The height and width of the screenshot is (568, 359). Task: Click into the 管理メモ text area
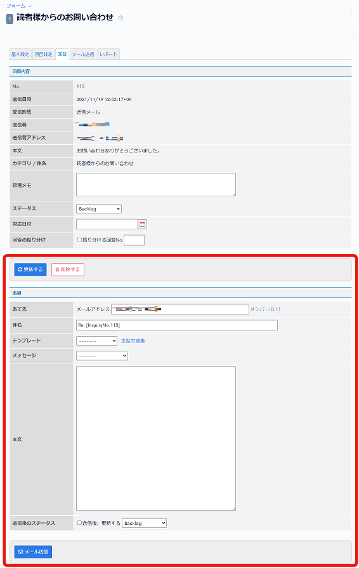click(x=156, y=185)
